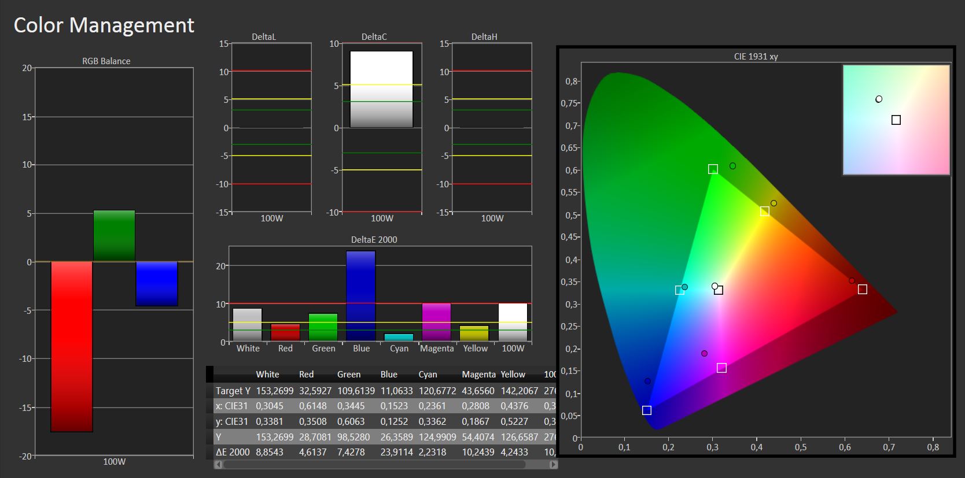The width and height of the screenshot is (965, 478).
Task: Select the White column header in data table
Action: click(x=267, y=375)
